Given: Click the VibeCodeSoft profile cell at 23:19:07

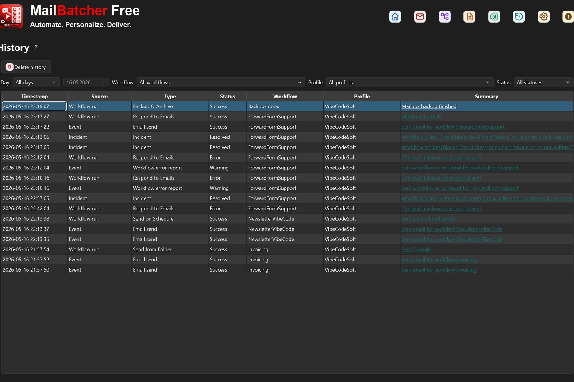Looking at the screenshot, I should coord(362,106).
